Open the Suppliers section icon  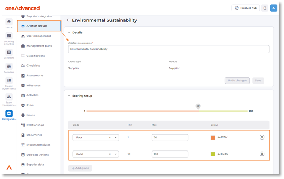pos(9,66)
